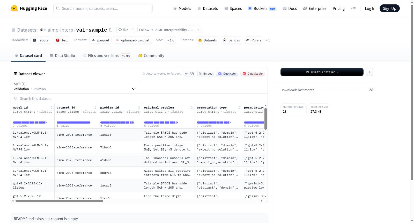Click the Tabular modality tag
The image size is (414, 223).
click(x=41, y=40)
